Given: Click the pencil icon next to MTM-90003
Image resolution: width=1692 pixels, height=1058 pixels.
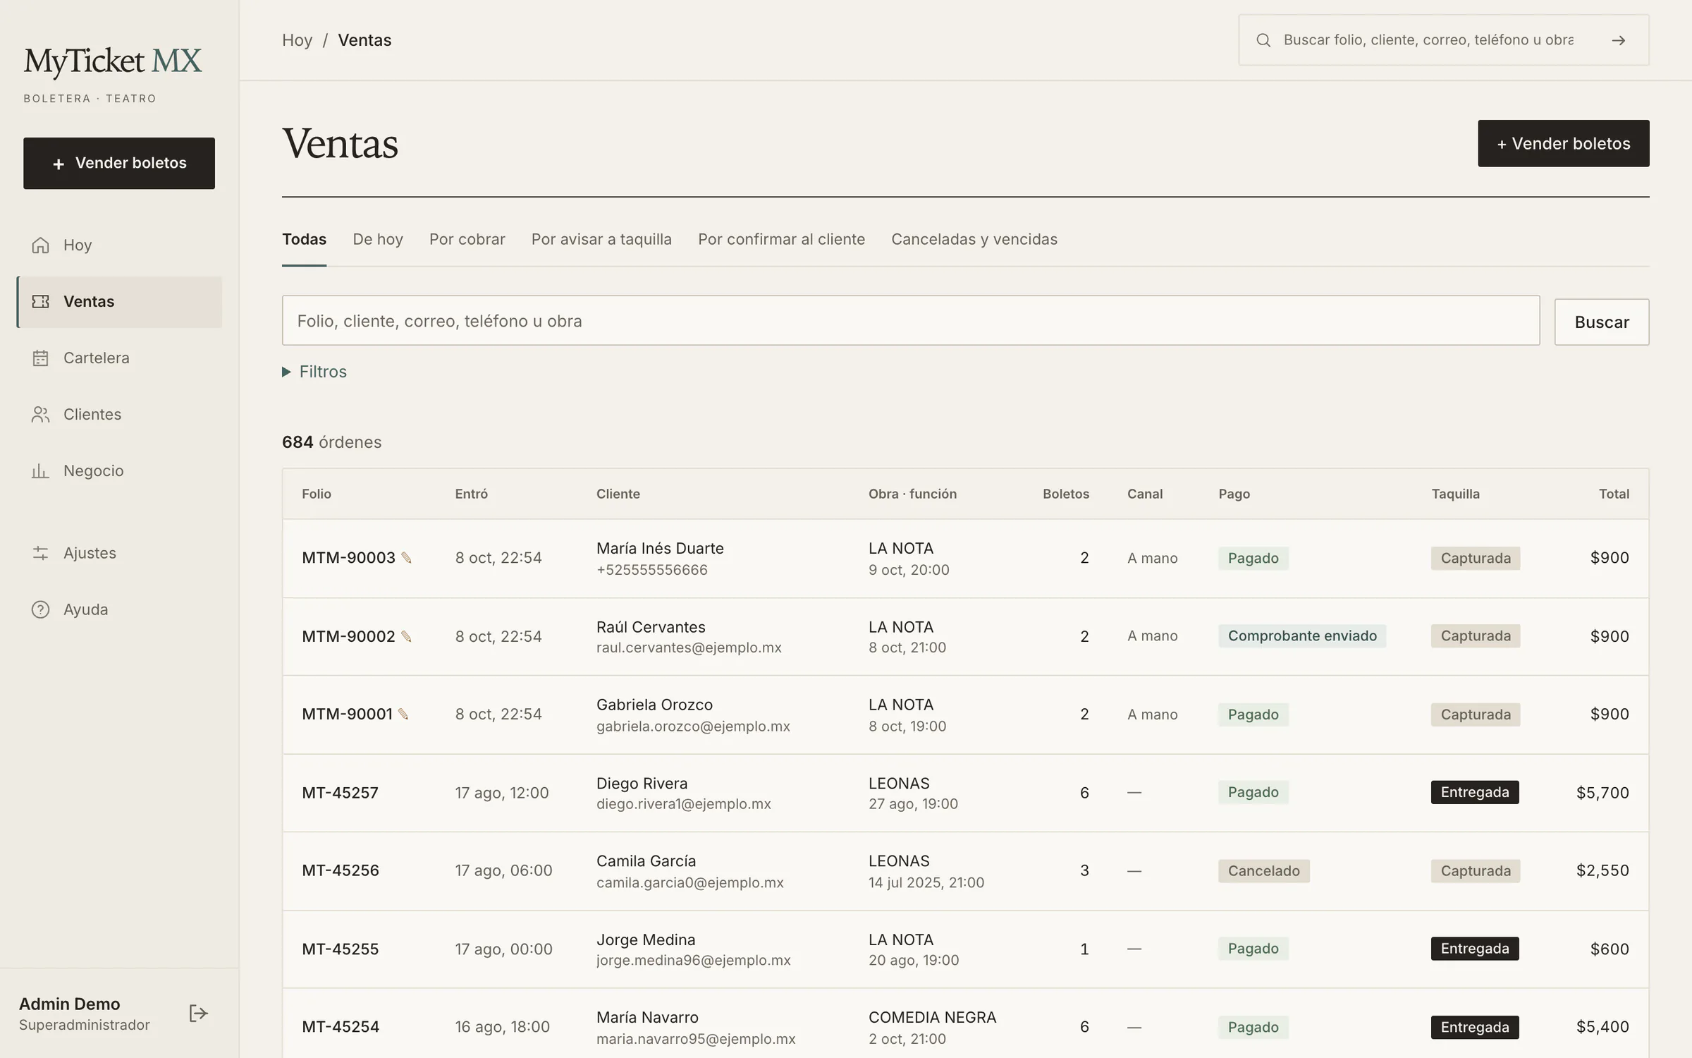Looking at the screenshot, I should 407,558.
